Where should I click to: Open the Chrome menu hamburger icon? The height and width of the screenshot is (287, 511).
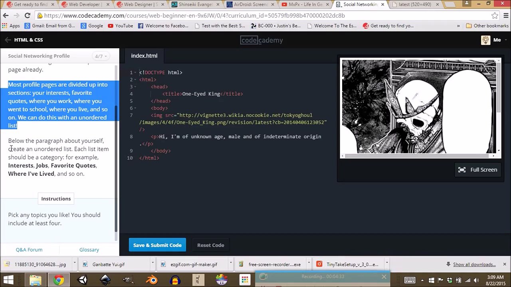(505, 16)
